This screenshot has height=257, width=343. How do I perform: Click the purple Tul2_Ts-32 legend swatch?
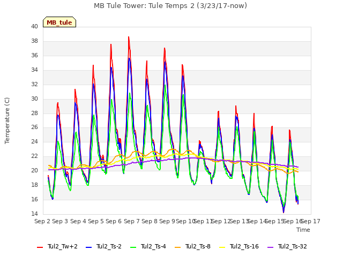[x=271, y=247]
